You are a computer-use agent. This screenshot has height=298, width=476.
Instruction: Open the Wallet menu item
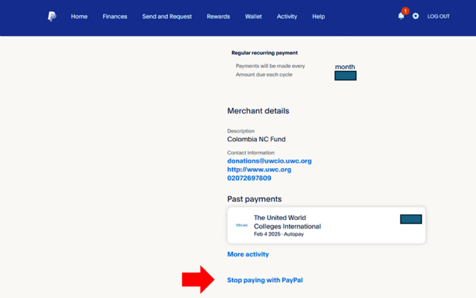point(253,16)
